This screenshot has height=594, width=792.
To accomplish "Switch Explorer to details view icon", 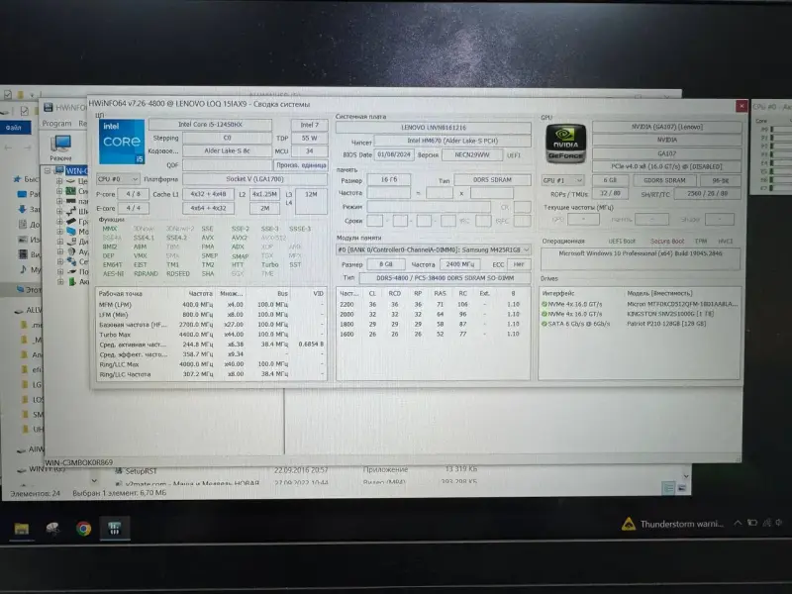I will point(668,488).
